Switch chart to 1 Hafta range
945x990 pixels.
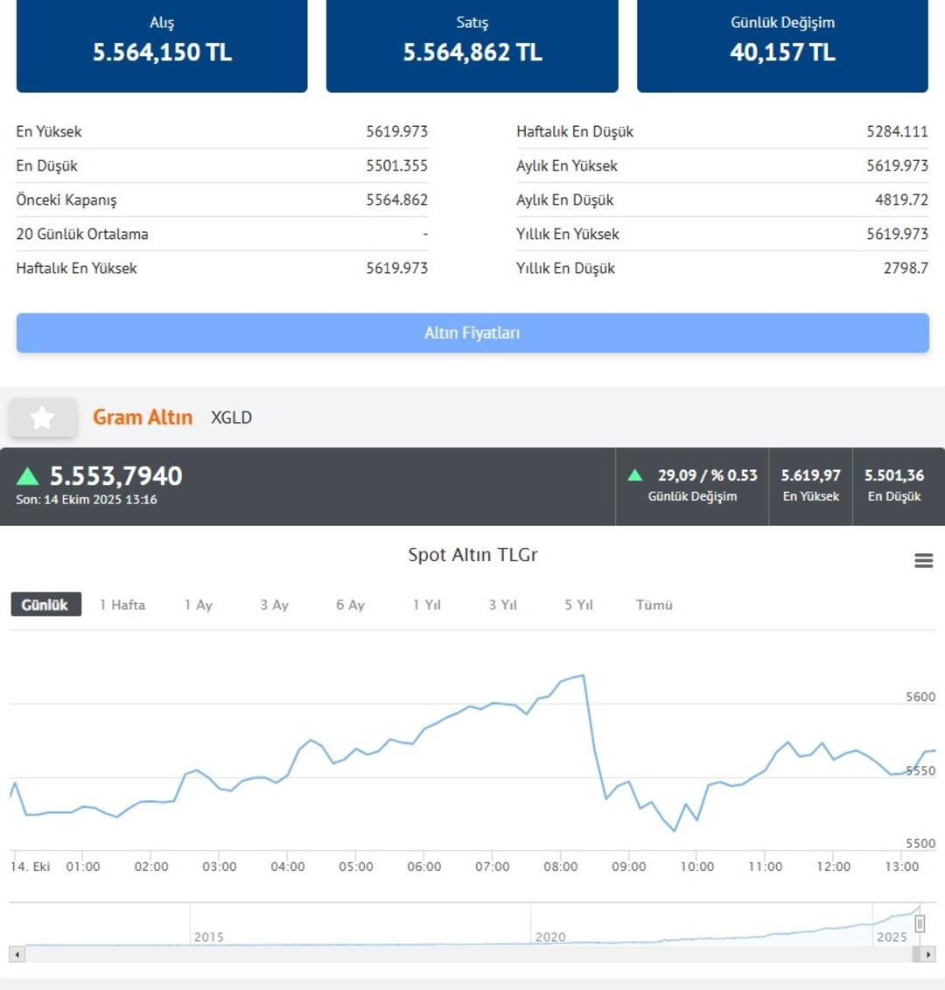pyautogui.click(x=122, y=605)
